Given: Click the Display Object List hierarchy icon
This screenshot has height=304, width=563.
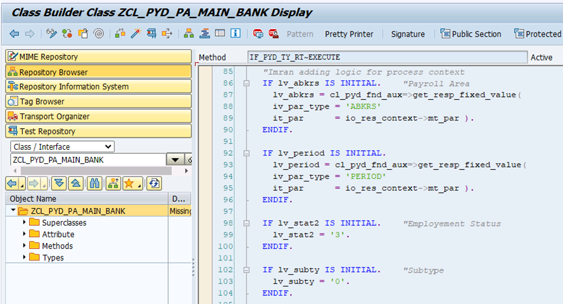Looking at the screenshot, I should [189, 34].
